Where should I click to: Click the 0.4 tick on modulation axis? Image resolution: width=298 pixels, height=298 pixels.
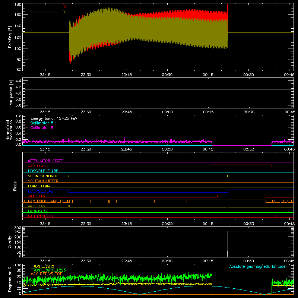(x=18, y=133)
